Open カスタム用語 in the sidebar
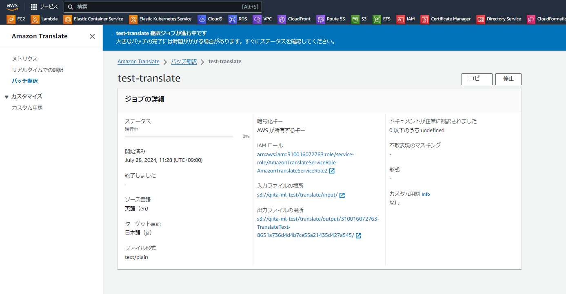The width and height of the screenshot is (566, 294). 27,108
